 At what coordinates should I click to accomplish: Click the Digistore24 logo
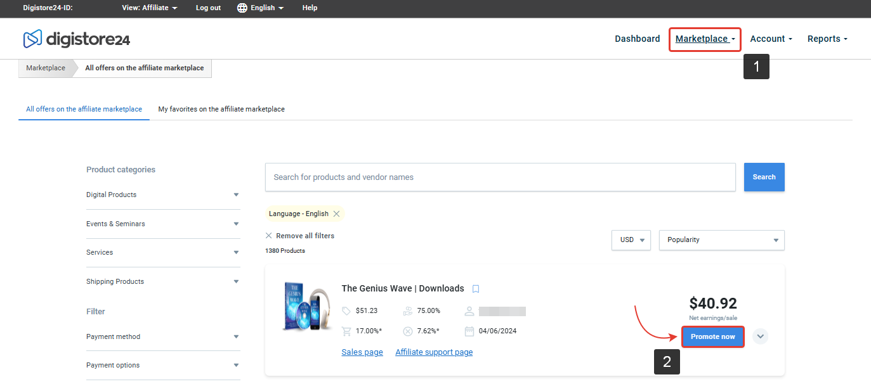click(x=77, y=39)
